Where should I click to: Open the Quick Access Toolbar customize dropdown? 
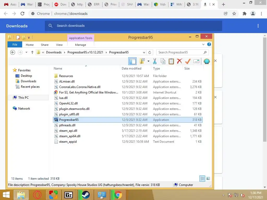coord(29,37)
